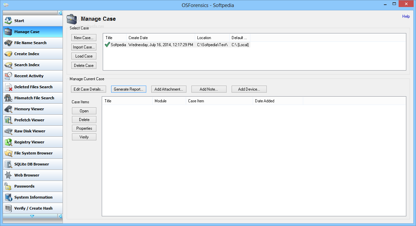
Task: Click the Delete case item button
Action: click(x=84, y=120)
